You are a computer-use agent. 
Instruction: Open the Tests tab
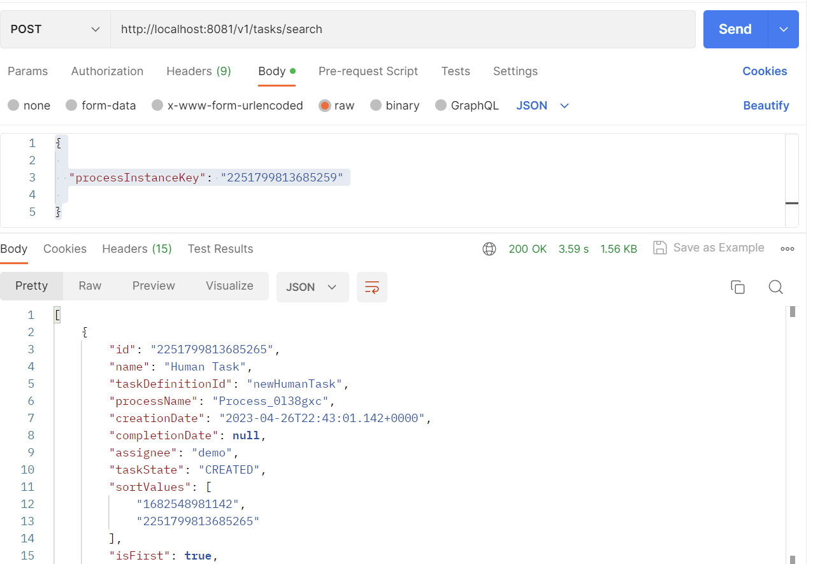pyautogui.click(x=456, y=71)
